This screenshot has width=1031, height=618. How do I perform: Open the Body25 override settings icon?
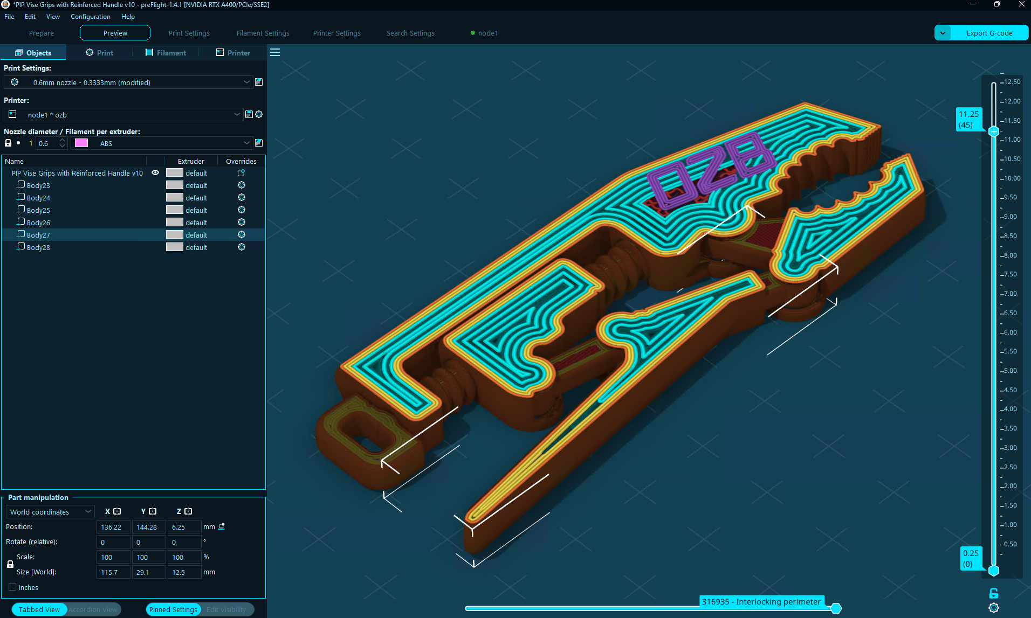242,210
